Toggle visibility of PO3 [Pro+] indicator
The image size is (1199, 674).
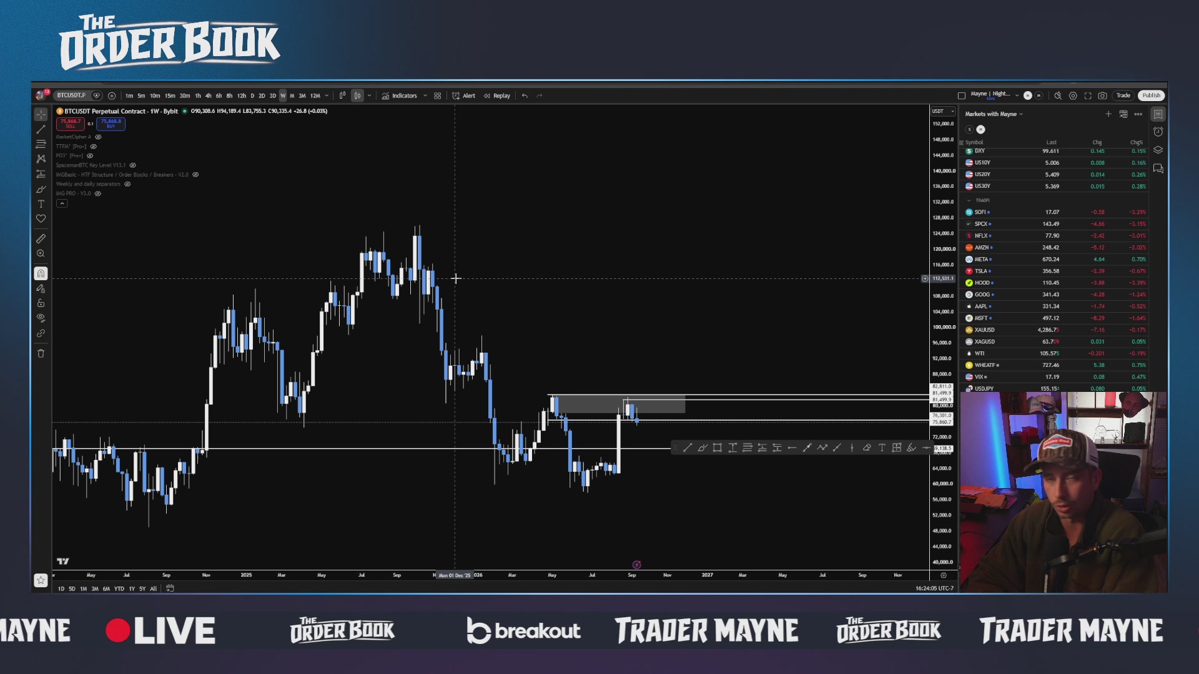90,156
